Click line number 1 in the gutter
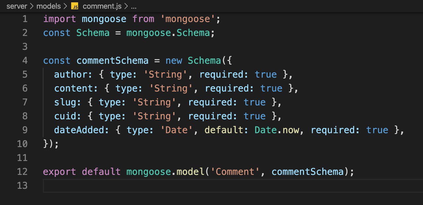 click(x=25, y=19)
